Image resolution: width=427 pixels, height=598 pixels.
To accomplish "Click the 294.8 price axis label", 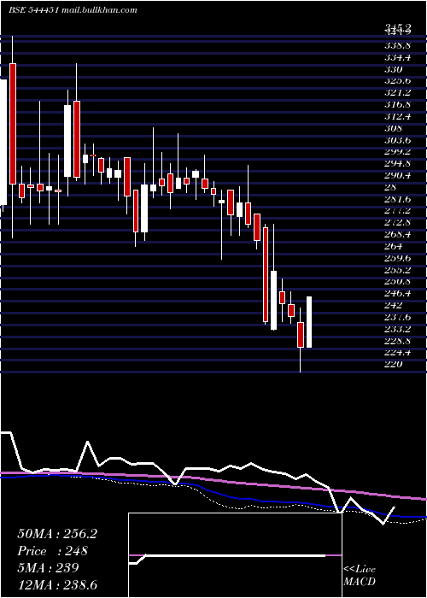I will [398, 164].
